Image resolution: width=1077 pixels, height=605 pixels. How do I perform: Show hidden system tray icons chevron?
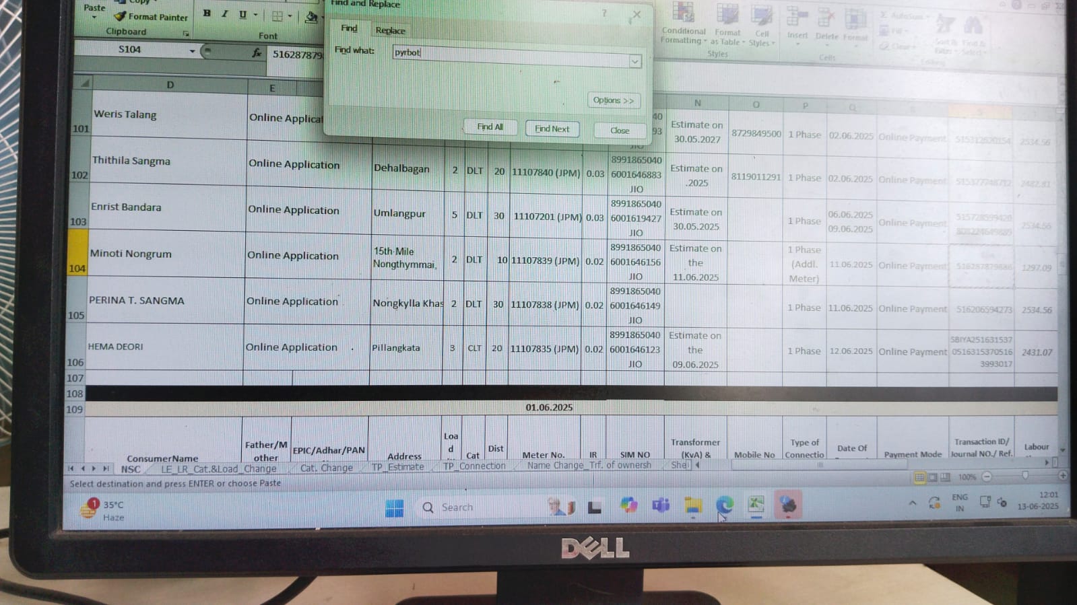(x=912, y=502)
